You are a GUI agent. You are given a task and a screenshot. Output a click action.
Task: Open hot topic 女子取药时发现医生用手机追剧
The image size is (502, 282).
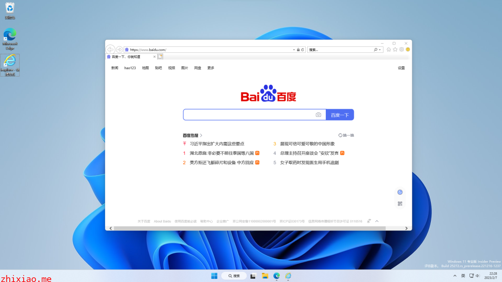tap(309, 162)
